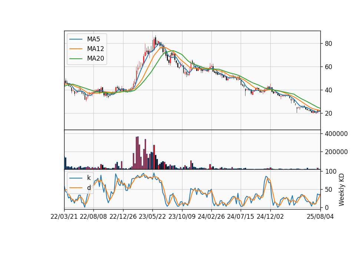Click the price peak candlestick above 80

click(x=155, y=41)
